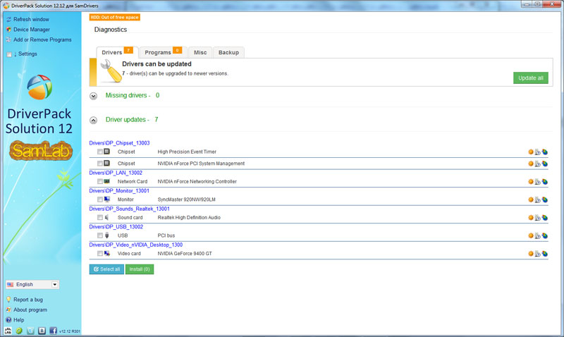Viewport: 564px width, 337px height.
Task: Click the DriverPack Solution logo
Action: (39, 87)
